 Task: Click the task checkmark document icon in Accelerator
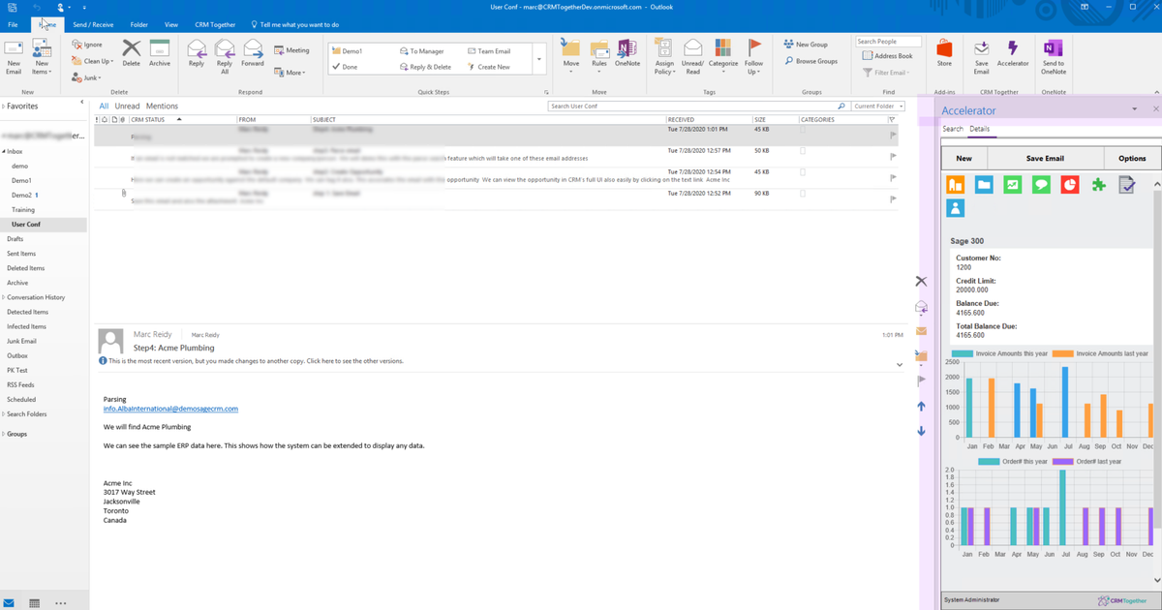(x=1125, y=183)
